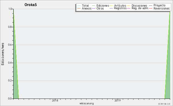The width and height of the screenshot is (173, 106).
Task: Click the wikiscan.org credit text
Action: [x=86, y=103]
